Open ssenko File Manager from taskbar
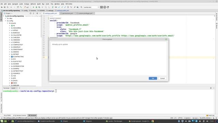Image resolution: width=218 pixels, height=123 pixels. pos(114,121)
